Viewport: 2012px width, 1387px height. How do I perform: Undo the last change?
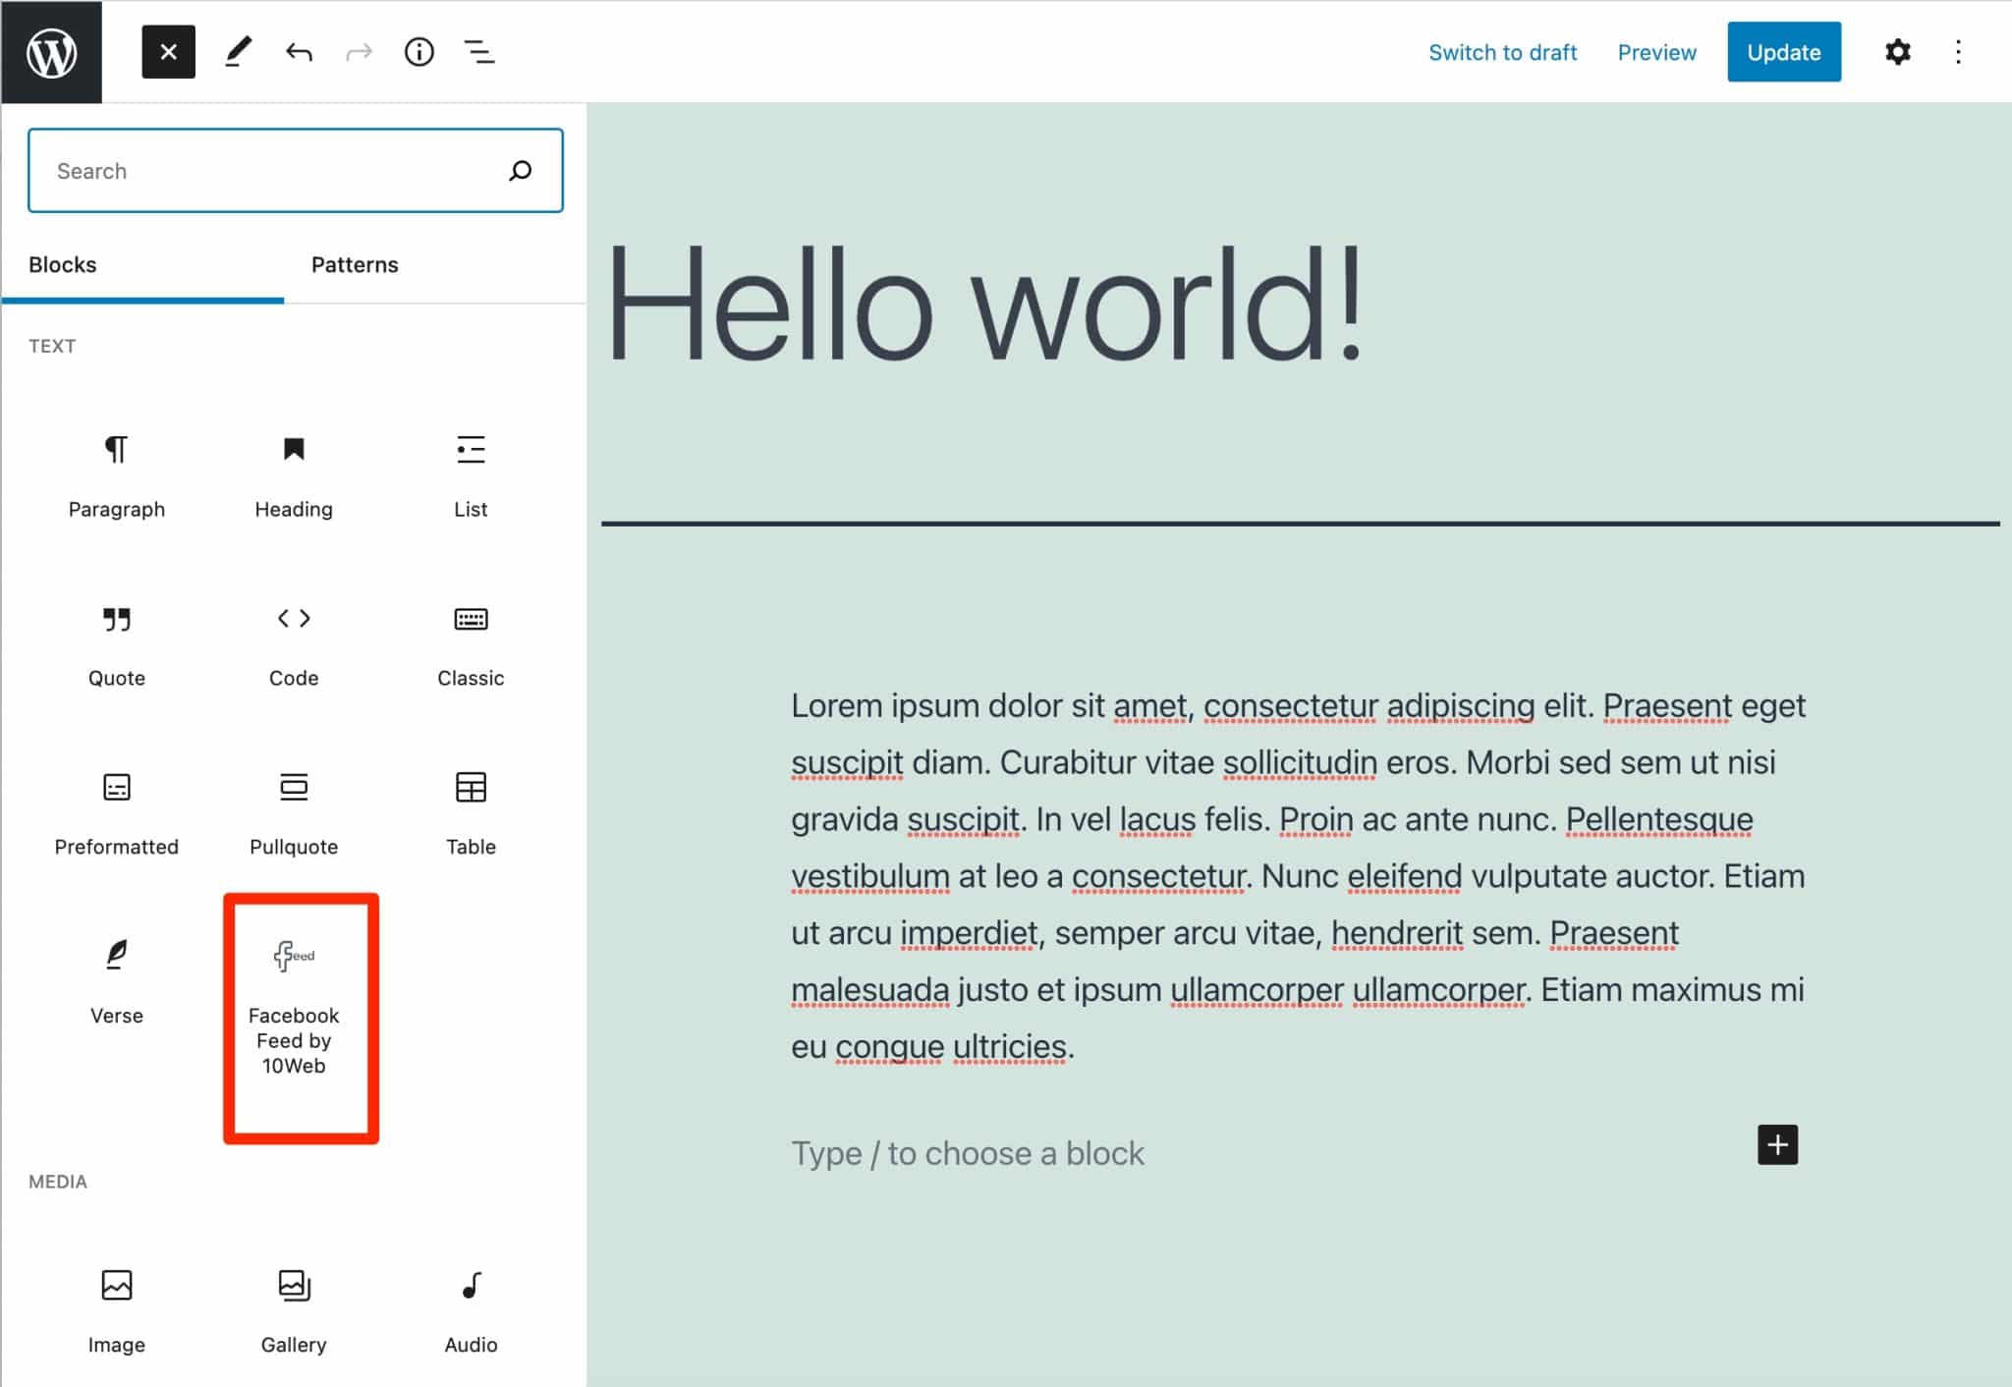point(299,52)
